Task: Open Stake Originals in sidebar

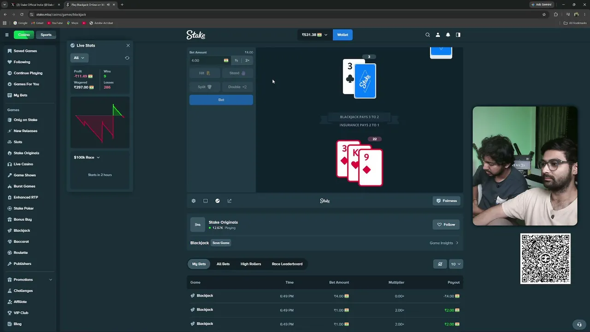Action: pos(26,153)
